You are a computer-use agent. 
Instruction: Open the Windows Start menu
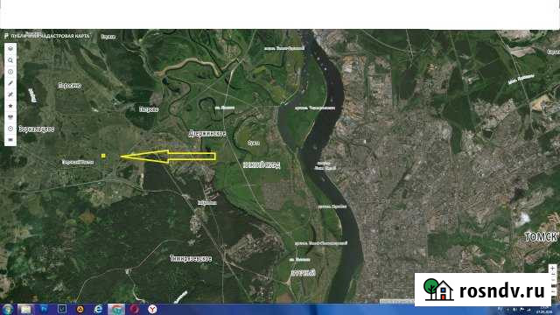tap(7, 309)
